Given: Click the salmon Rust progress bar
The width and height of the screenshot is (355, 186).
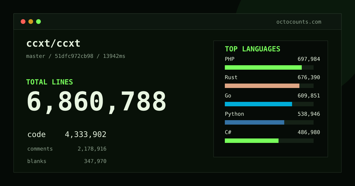Looking at the screenshot, I should (269, 86).
